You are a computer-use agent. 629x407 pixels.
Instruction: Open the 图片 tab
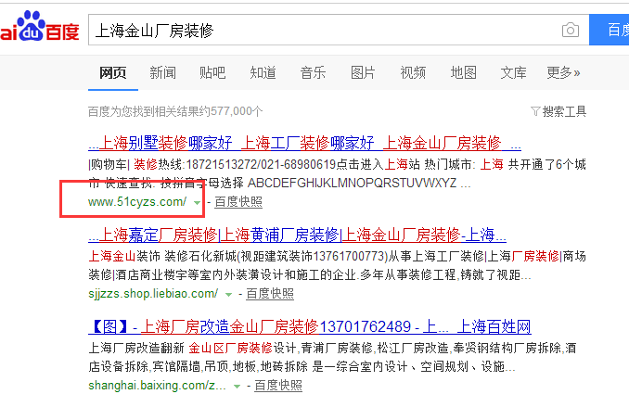pos(363,73)
